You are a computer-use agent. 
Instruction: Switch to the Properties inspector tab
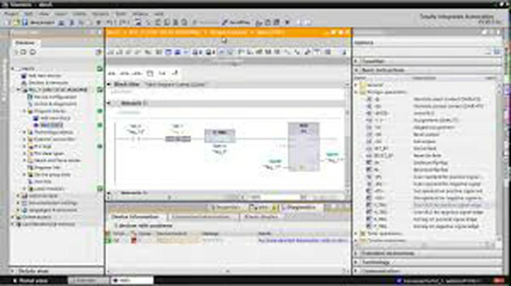[226, 207]
